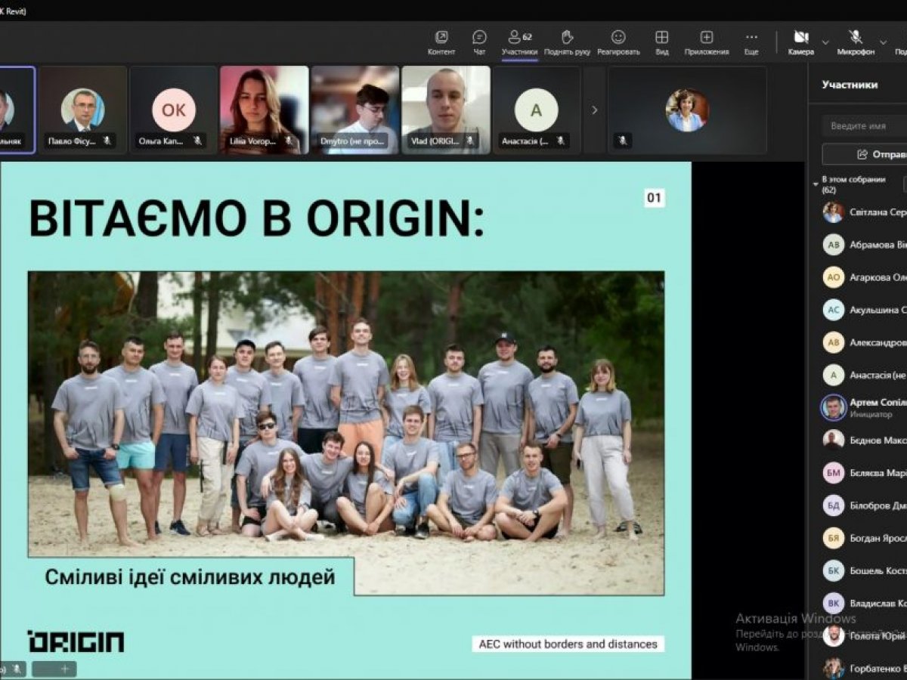Click muted mic icon on Павло Фісу tile
Viewport: 907px width, 680px height.
[107, 141]
